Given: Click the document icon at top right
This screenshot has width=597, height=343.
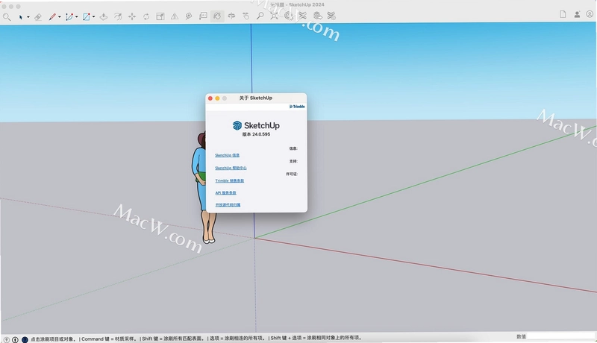Looking at the screenshot, I should pos(563,14).
